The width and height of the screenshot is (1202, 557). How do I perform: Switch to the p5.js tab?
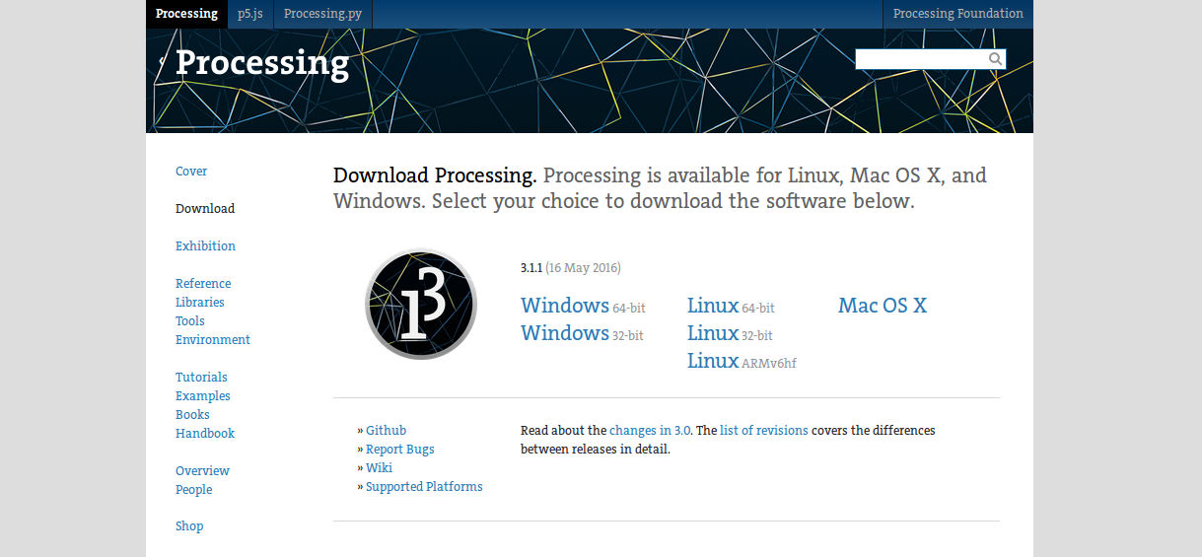point(250,14)
